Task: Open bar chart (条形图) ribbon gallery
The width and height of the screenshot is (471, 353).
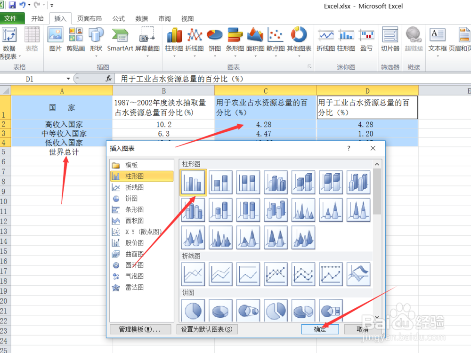Action: (x=235, y=42)
